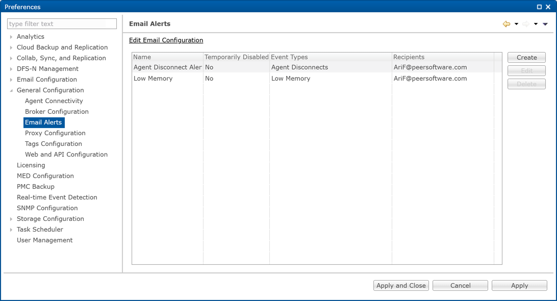Click the greyed forward navigation arrow
Viewport: 557px width, 301px height.
point(526,24)
